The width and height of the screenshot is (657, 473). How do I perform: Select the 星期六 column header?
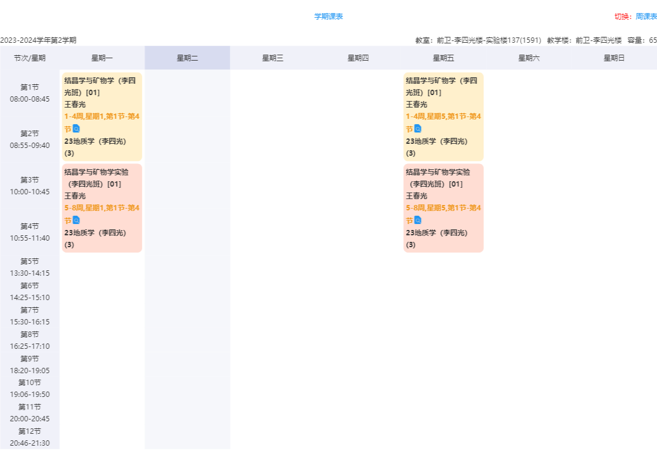[529, 58]
